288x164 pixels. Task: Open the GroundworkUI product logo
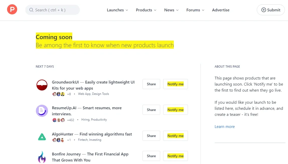click(42, 85)
